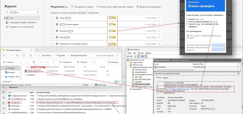Tick checkbox for Лікарі history entry
The width and height of the screenshot is (243, 114).
click(53, 18)
